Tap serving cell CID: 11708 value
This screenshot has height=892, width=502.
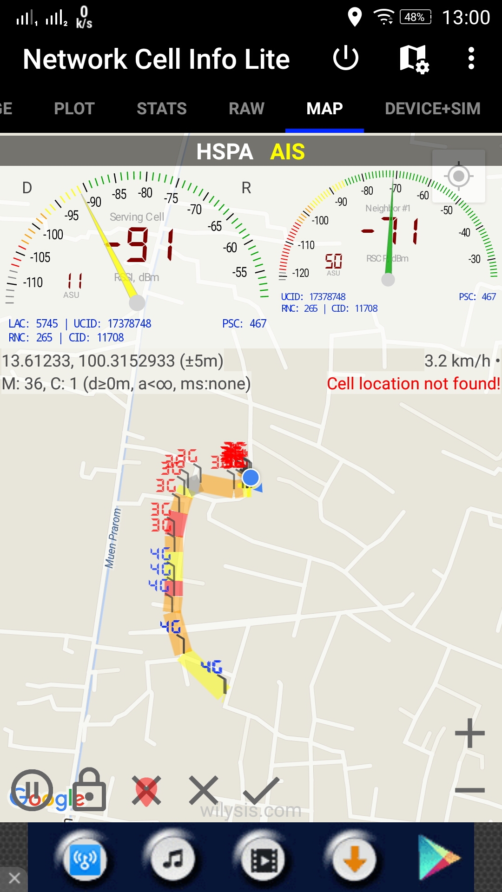96,337
